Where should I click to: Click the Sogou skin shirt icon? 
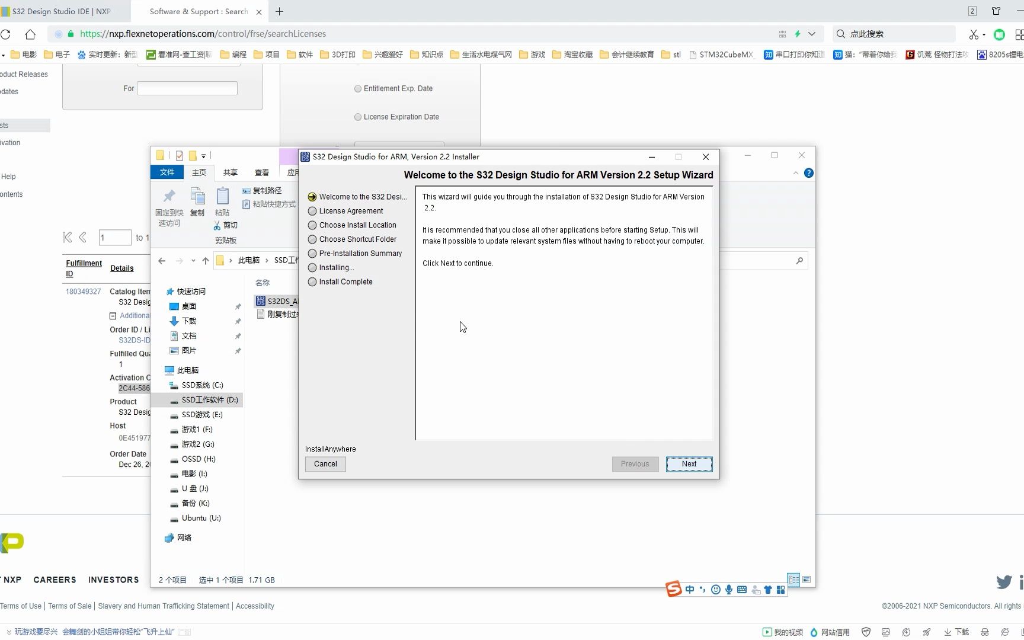point(768,590)
